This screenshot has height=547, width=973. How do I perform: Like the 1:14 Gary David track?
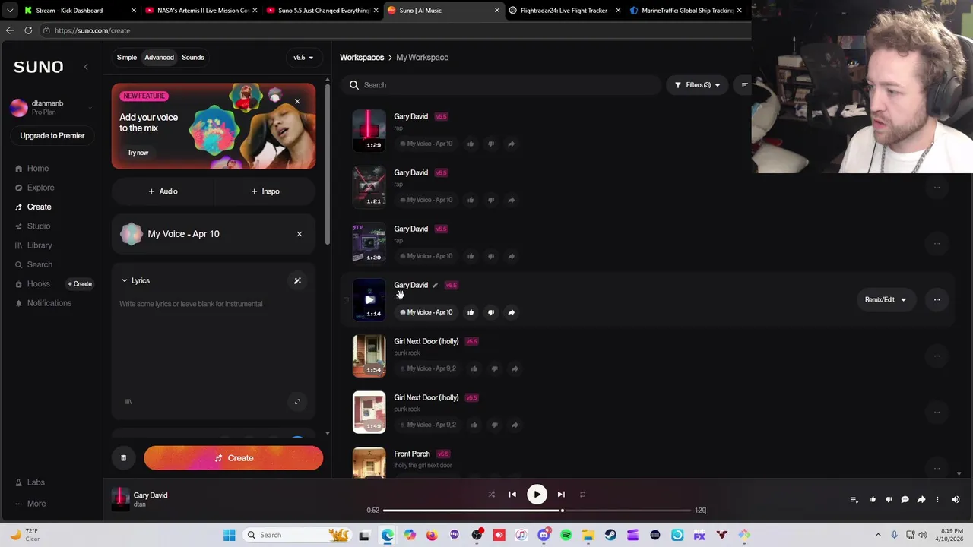(x=471, y=313)
